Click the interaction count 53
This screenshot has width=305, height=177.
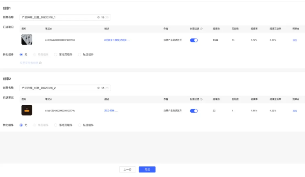(x=233, y=40)
